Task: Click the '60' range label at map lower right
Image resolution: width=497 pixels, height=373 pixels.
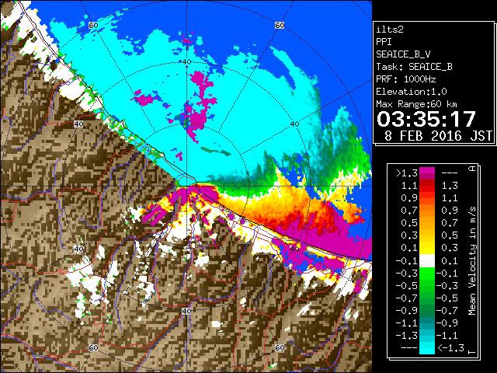Action: (x=280, y=348)
